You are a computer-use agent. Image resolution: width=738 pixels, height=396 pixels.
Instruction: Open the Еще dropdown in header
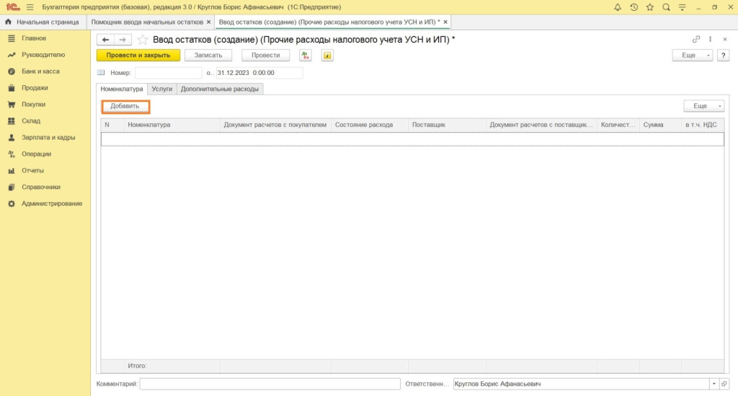tap(692, 56)
